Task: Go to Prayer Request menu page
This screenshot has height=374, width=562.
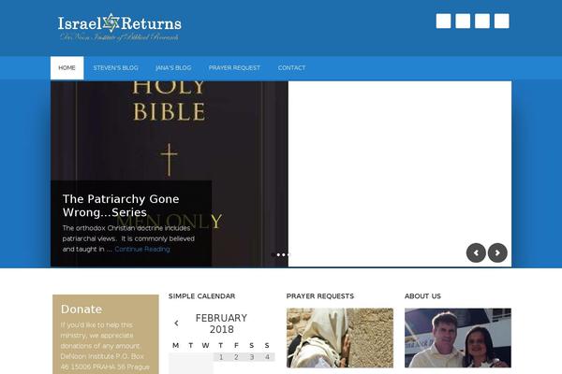Action: (x=234, y=67)
